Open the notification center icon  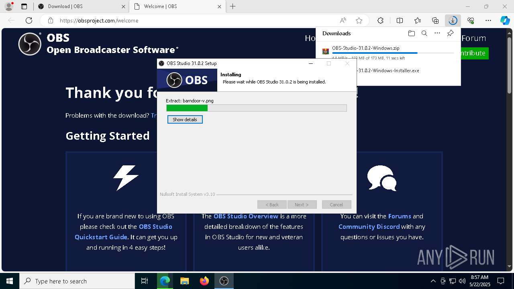point(501,281)
